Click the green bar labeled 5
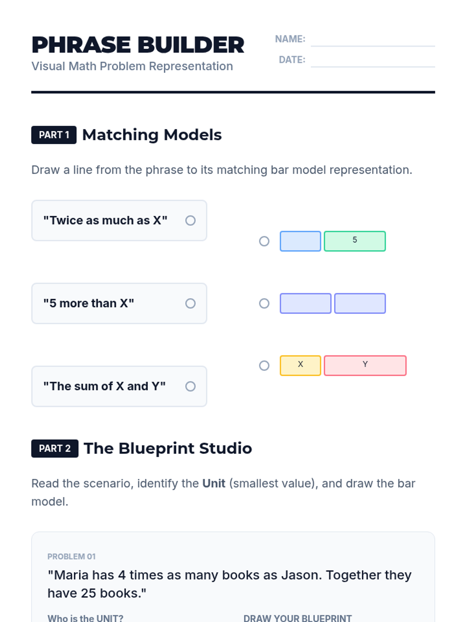466x622 pixels. pyautogui.click(x=355, y=241)
